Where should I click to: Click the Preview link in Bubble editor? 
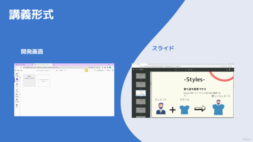coord(108,70)
